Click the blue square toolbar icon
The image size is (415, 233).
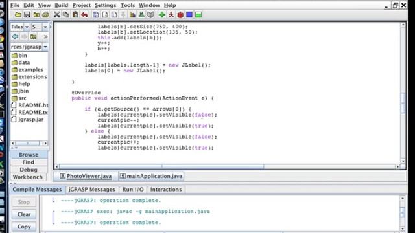tap(189, 15)
